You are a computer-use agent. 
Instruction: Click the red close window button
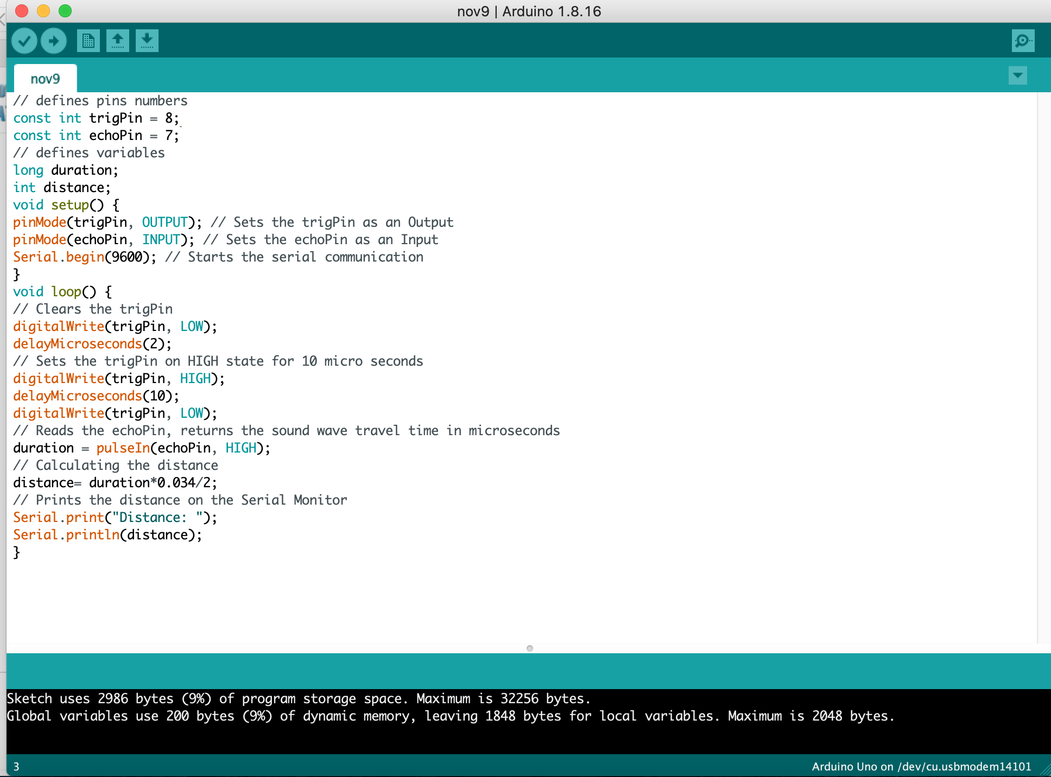(x=22, y=11)
